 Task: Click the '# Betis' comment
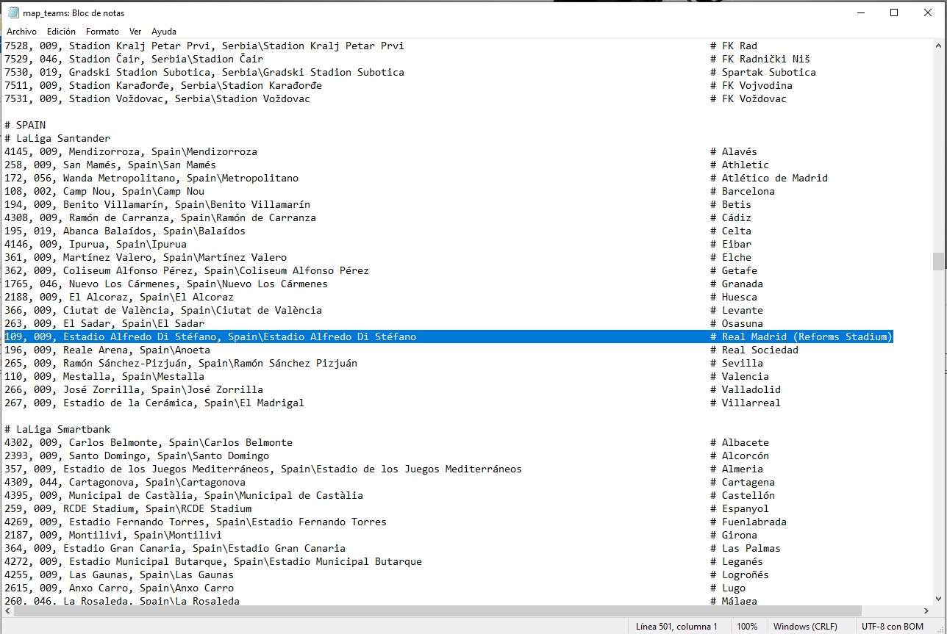(x=731, y=204)
